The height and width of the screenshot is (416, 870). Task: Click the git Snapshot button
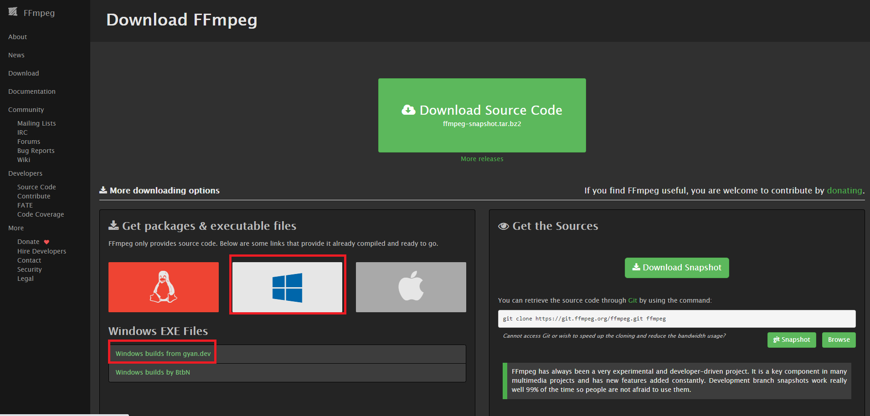(x=792, y=340)
